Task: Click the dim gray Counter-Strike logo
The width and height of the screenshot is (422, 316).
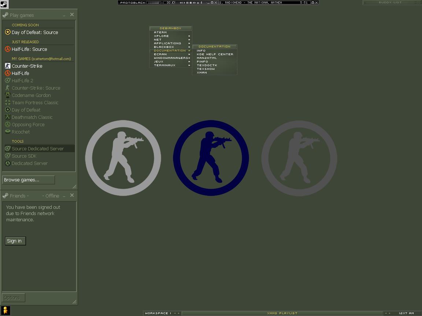Action: click(299, 158)
